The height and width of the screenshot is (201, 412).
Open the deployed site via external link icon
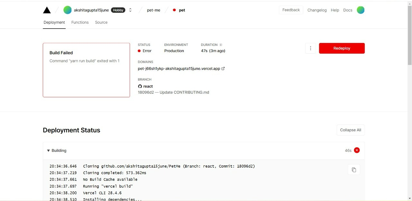tap(223, 68)
